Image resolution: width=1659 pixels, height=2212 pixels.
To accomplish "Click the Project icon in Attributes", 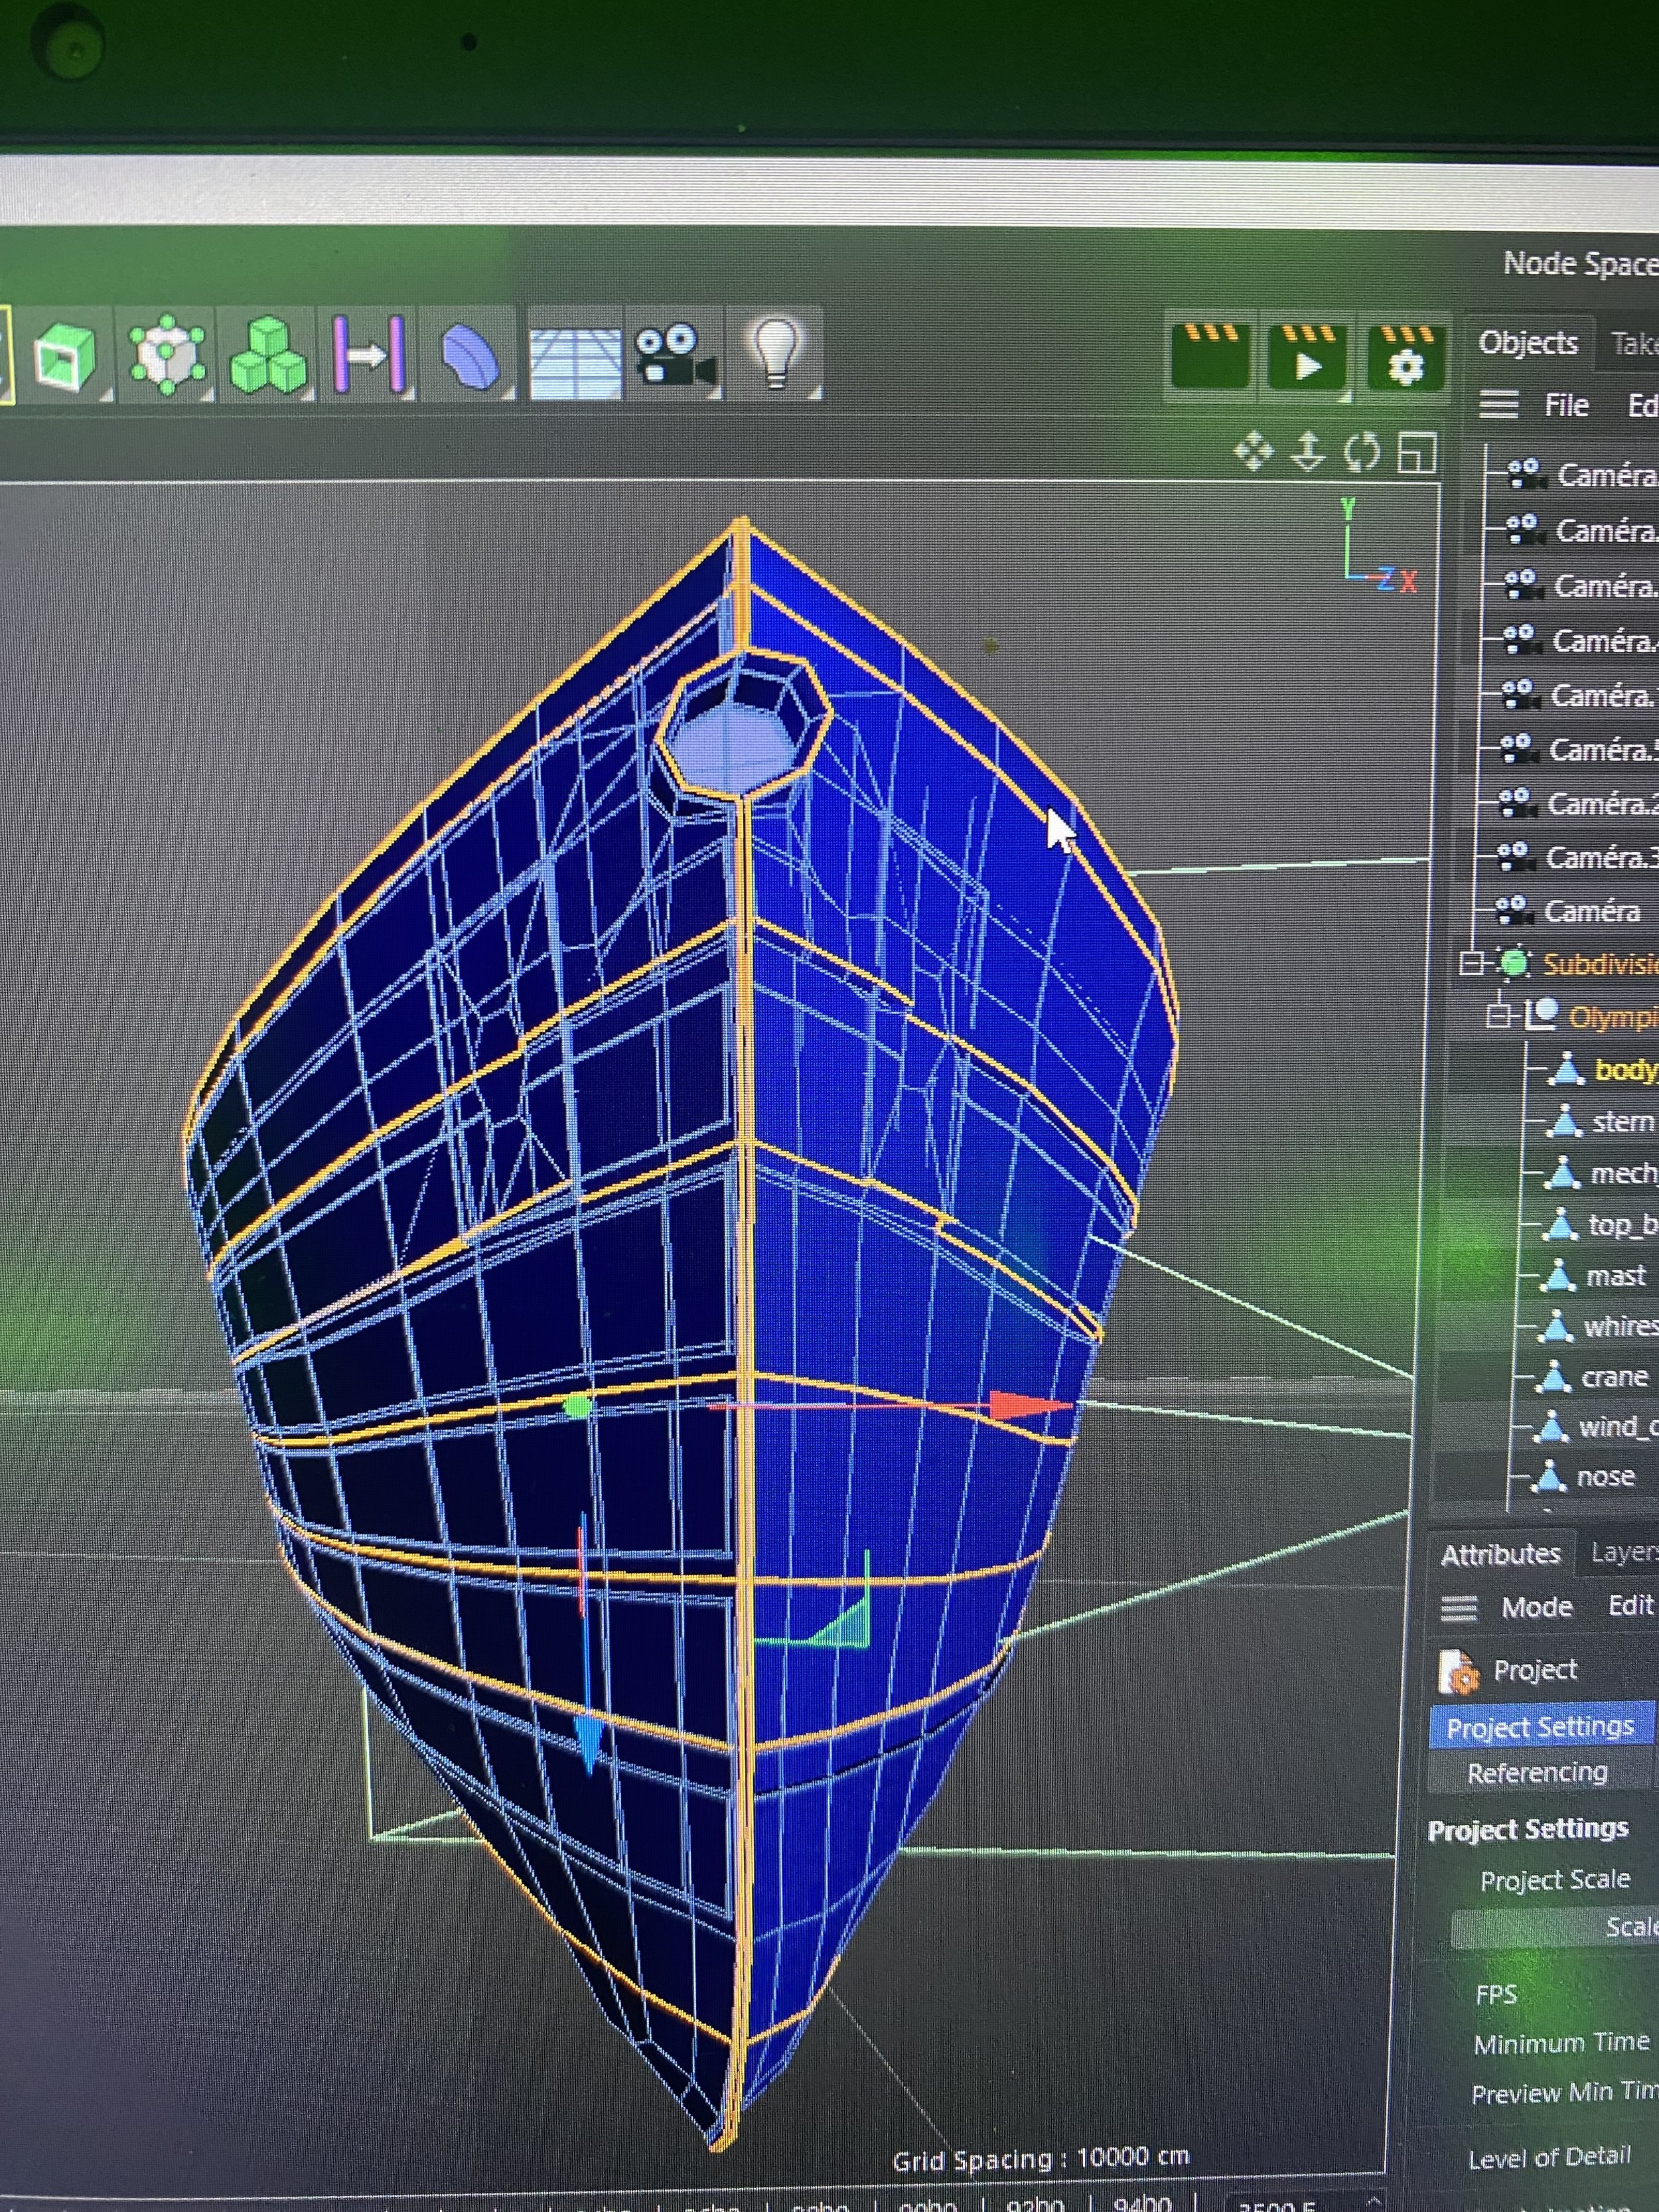I will [1459, 1671].
